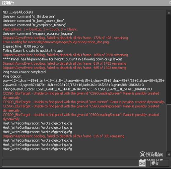Click the red line "Valid options: 1 = Desktop"
171x169 pixels.
pos(40,29)
